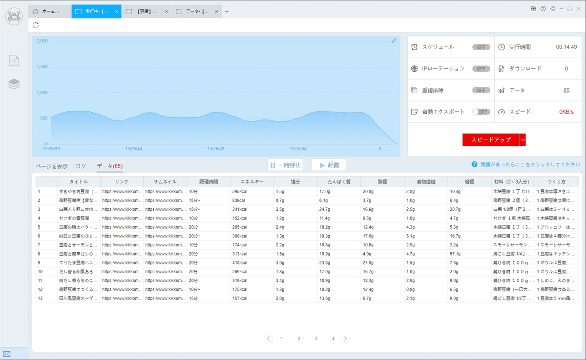Click the 自動エクスポート export icon
The image size is (586, 360).
(x=414, y=112)
